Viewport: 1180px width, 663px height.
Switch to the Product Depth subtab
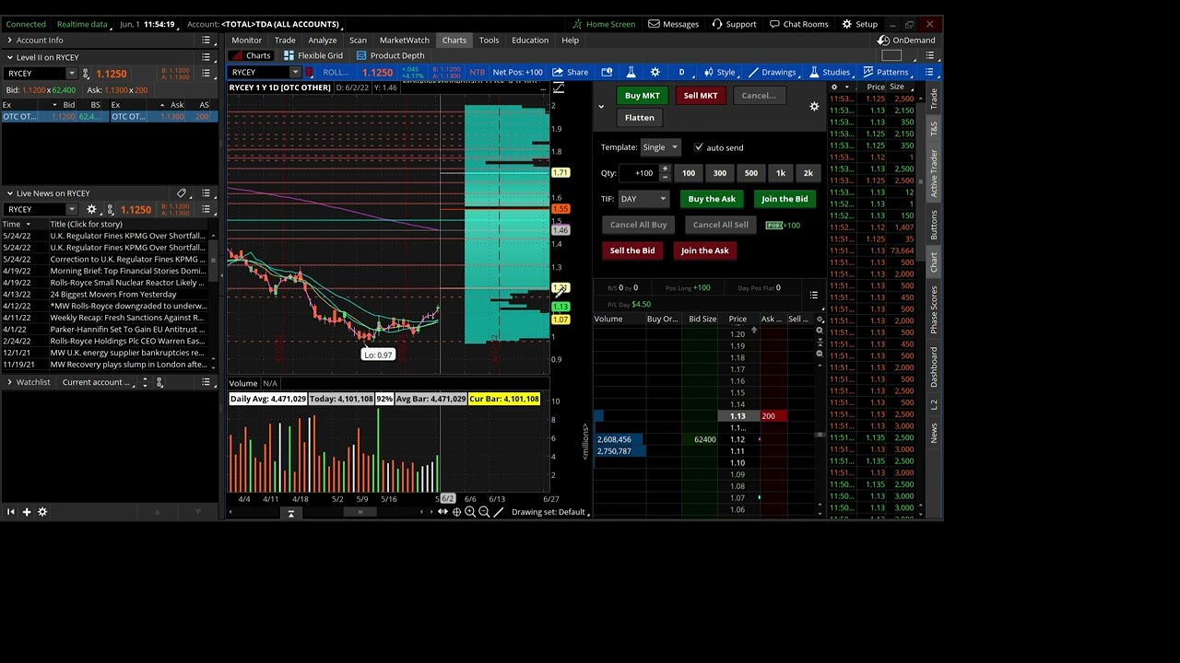coord(390,56)
